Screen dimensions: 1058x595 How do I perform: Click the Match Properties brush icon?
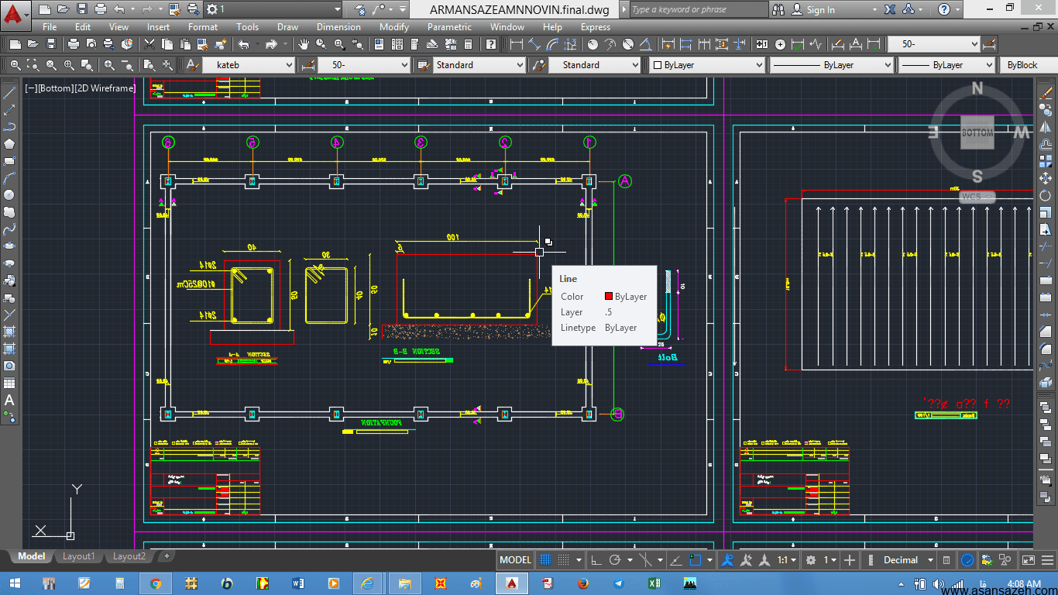(221, 44)
